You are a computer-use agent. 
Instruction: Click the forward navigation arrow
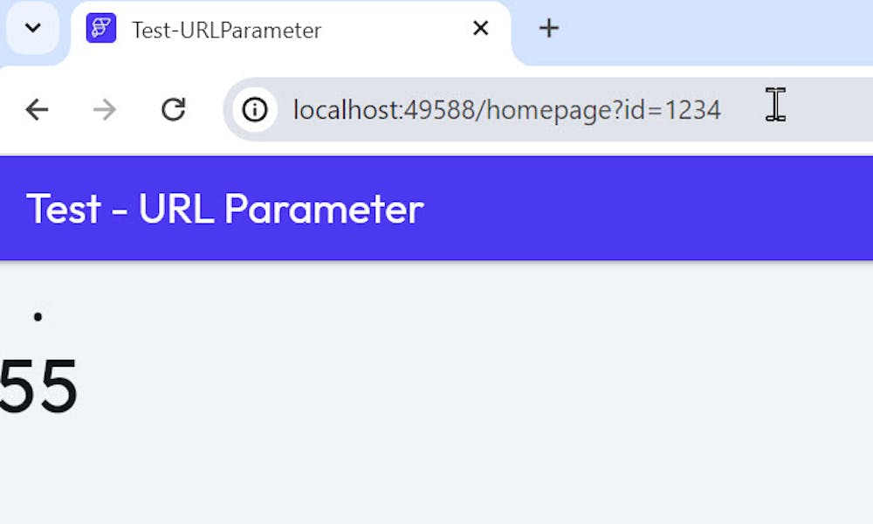coord(105,110)
